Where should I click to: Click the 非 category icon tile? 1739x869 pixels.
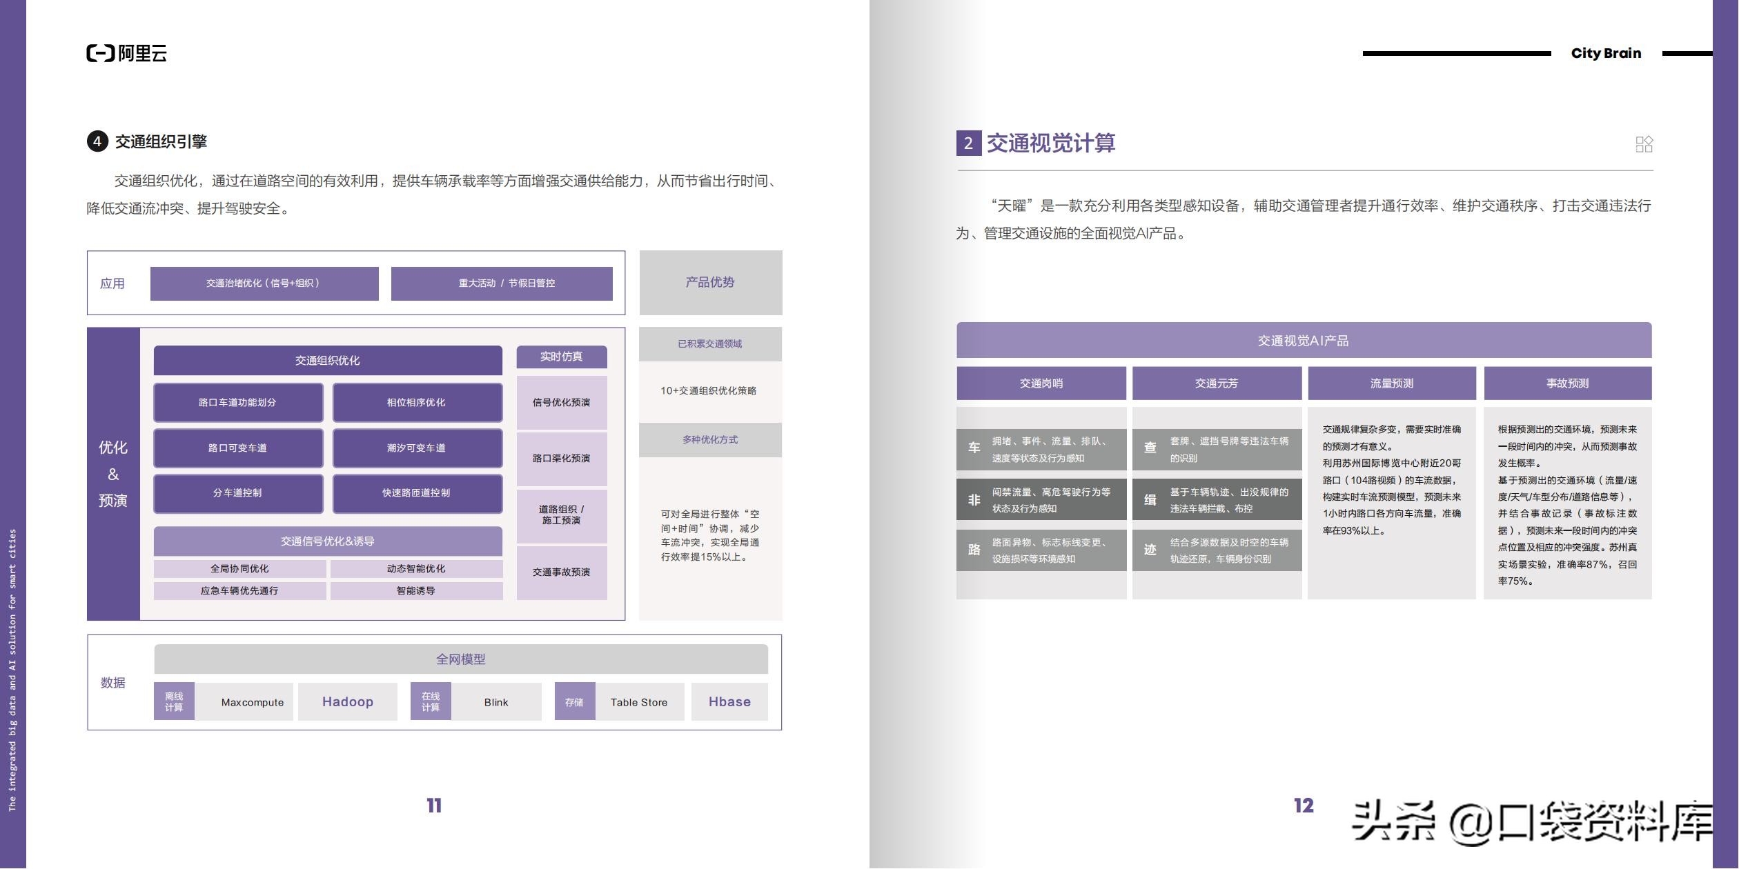pyautogui.click(x=974, y=500)
